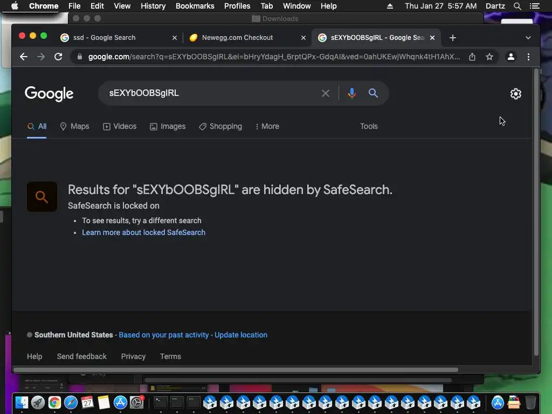Image resolution: width=552 pixels, height=414 pixels.
Task: Expand the tab search chevron
Action: (x=528, y=38)
